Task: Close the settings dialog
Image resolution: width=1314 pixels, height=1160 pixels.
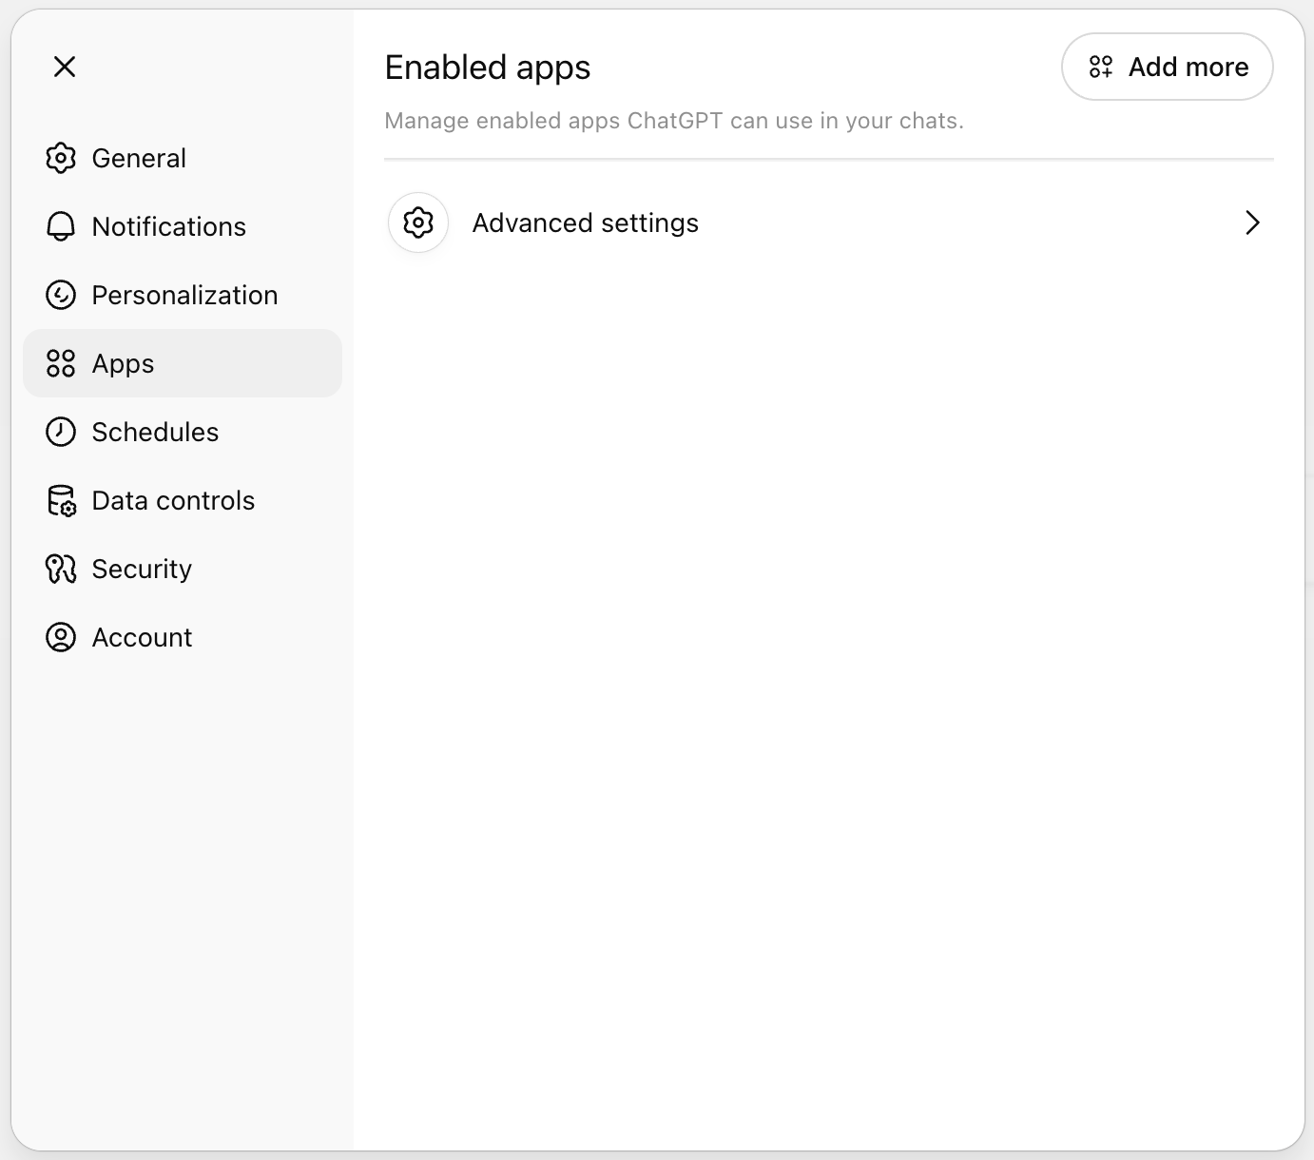Action: coord(64,67)
